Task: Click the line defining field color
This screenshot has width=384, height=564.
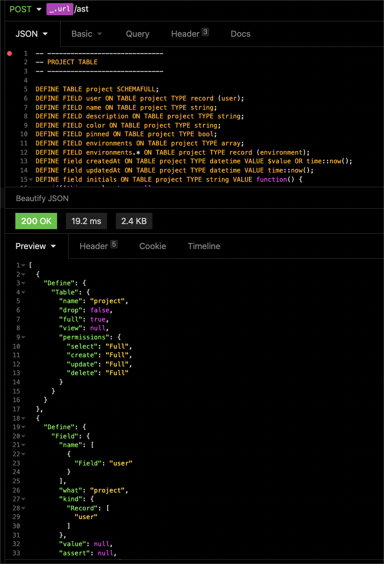Action: (x=128, y=125)
